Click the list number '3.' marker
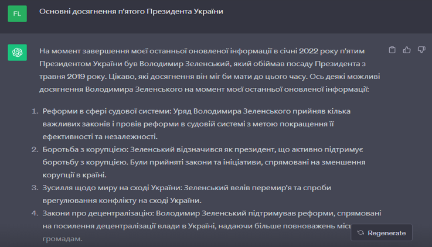 click(35, 187)
